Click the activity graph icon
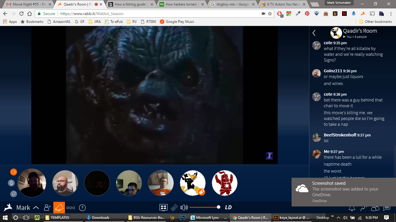 click(364, 209)
